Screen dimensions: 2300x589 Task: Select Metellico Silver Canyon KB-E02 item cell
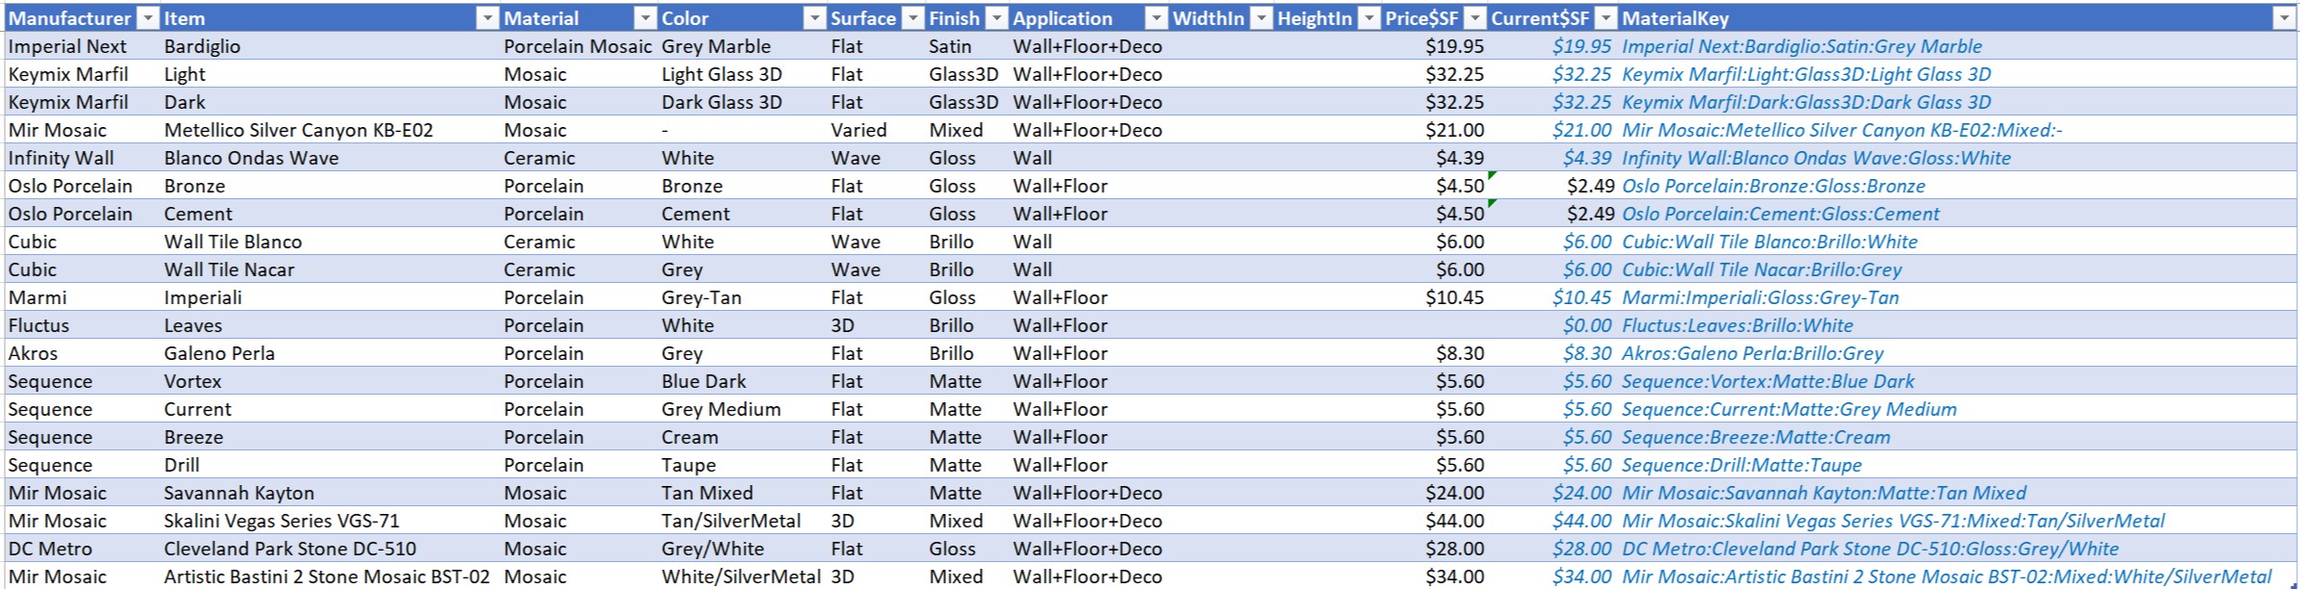coord(330,130)
